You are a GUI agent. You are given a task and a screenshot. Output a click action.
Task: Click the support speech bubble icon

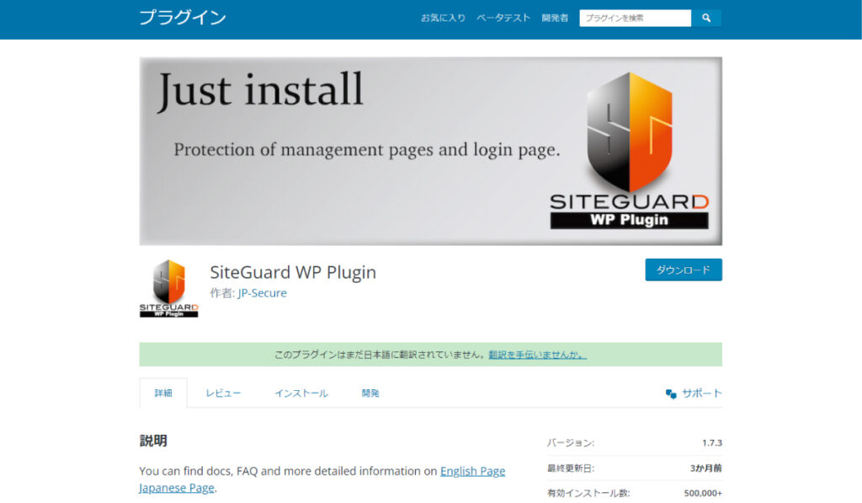click(671, 393)
